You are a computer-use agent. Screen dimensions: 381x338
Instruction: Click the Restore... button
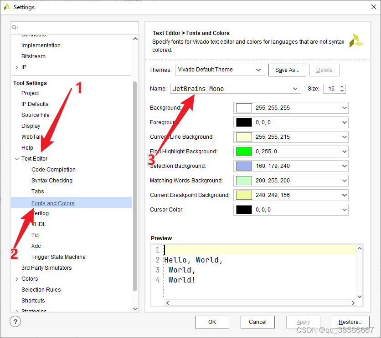coord(350,322)
